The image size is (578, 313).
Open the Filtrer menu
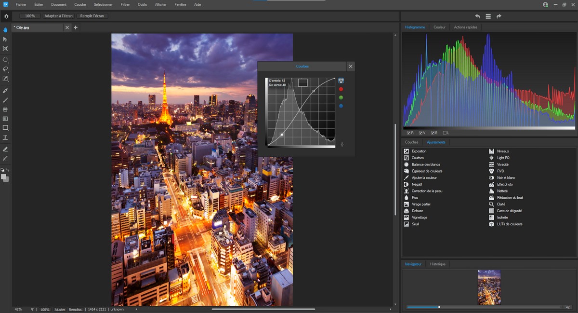125,4
